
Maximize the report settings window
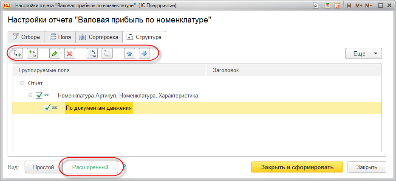[381, 6]
